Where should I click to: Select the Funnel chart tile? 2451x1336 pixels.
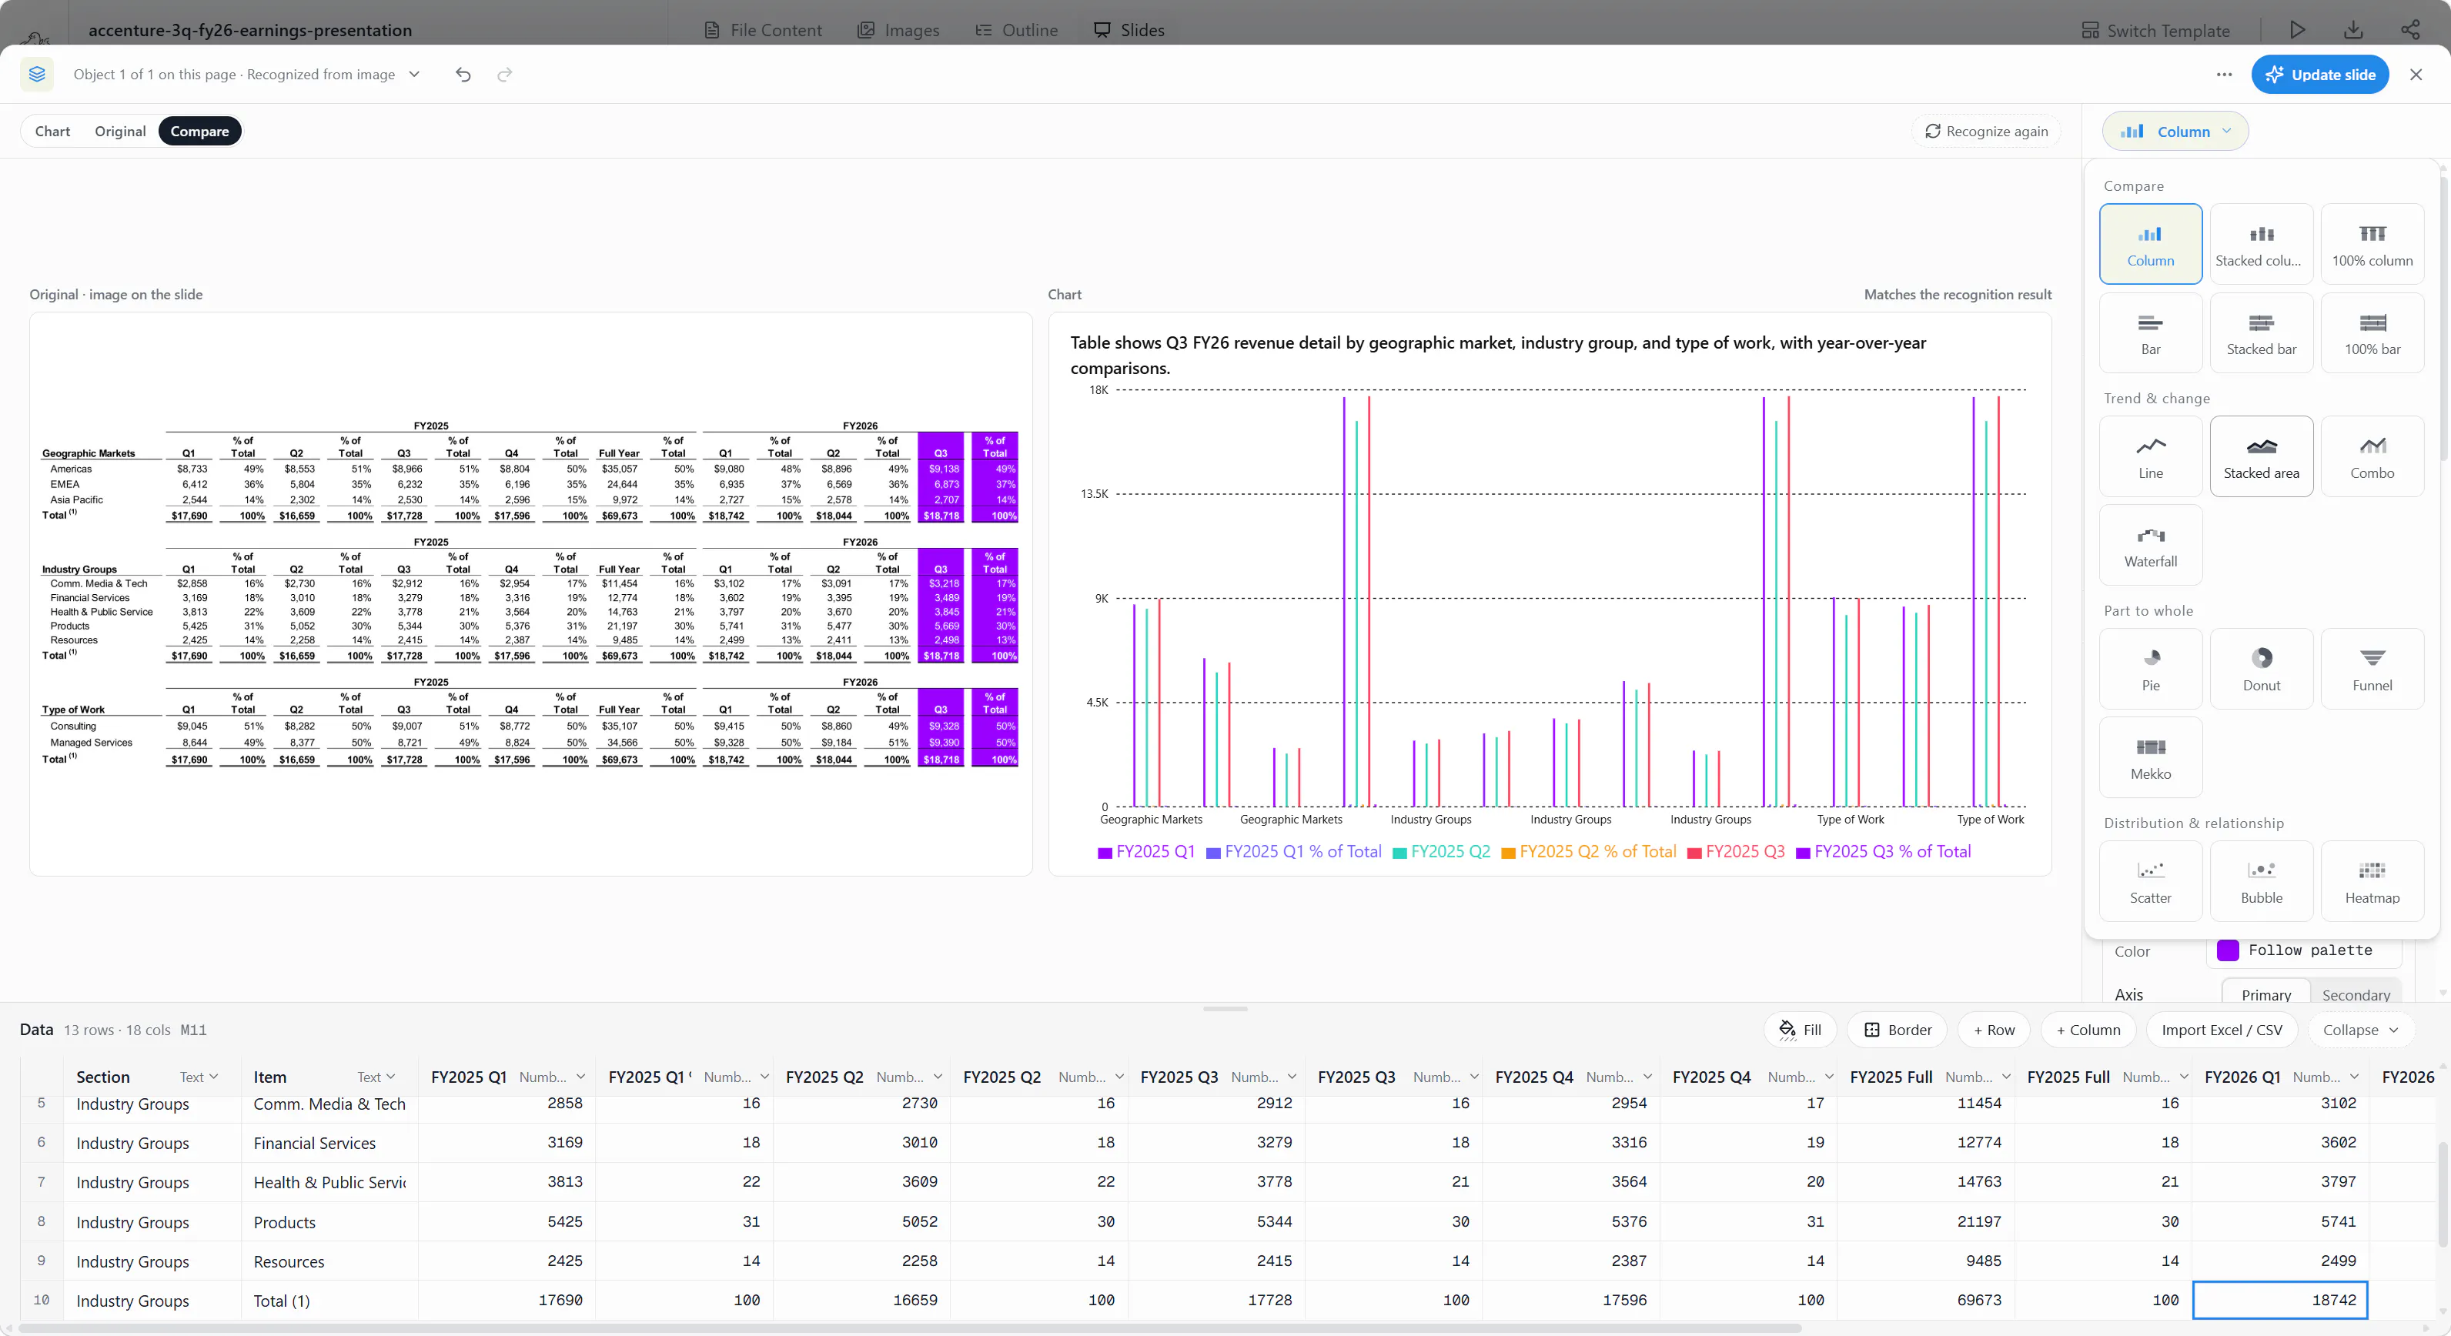coord(2372,669)
